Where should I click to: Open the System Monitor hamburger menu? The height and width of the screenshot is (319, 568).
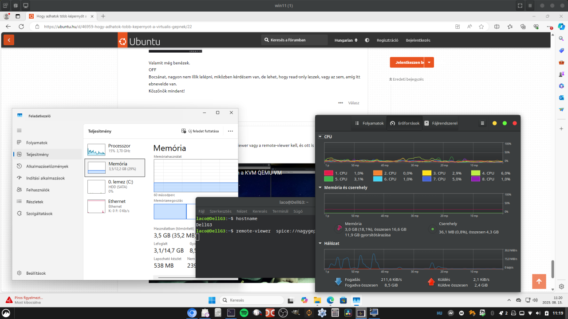[x=482, y=123]
